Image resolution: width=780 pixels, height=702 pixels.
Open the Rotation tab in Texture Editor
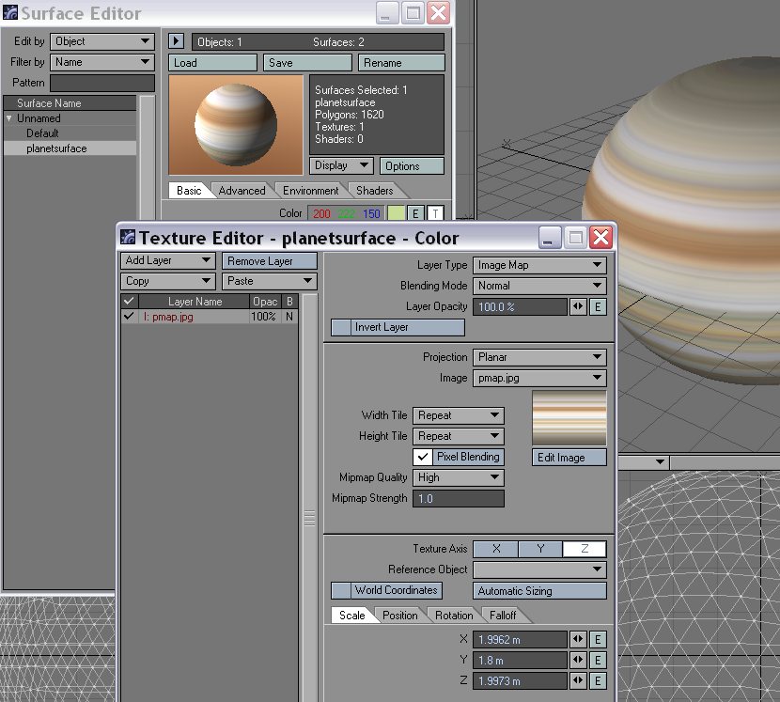(x=454, y=616)
